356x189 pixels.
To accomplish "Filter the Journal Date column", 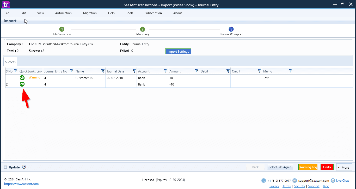I will point(134,71).
